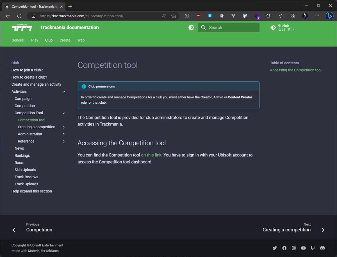Open the Room page
The image size is (337, 257).
pos(19,163)
